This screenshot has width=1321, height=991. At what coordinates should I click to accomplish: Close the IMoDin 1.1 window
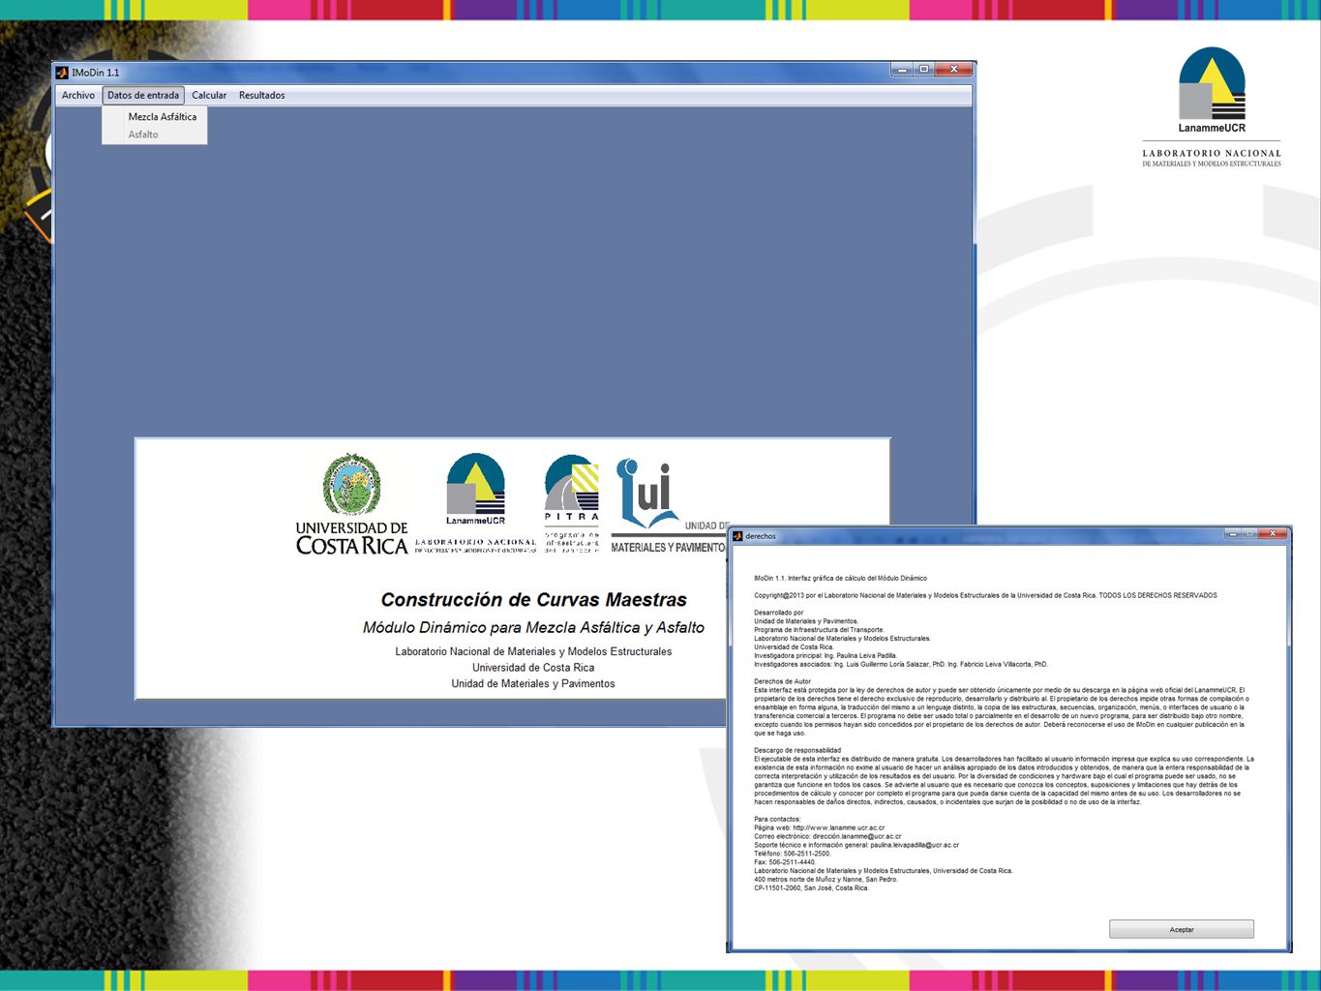point(954,70)
